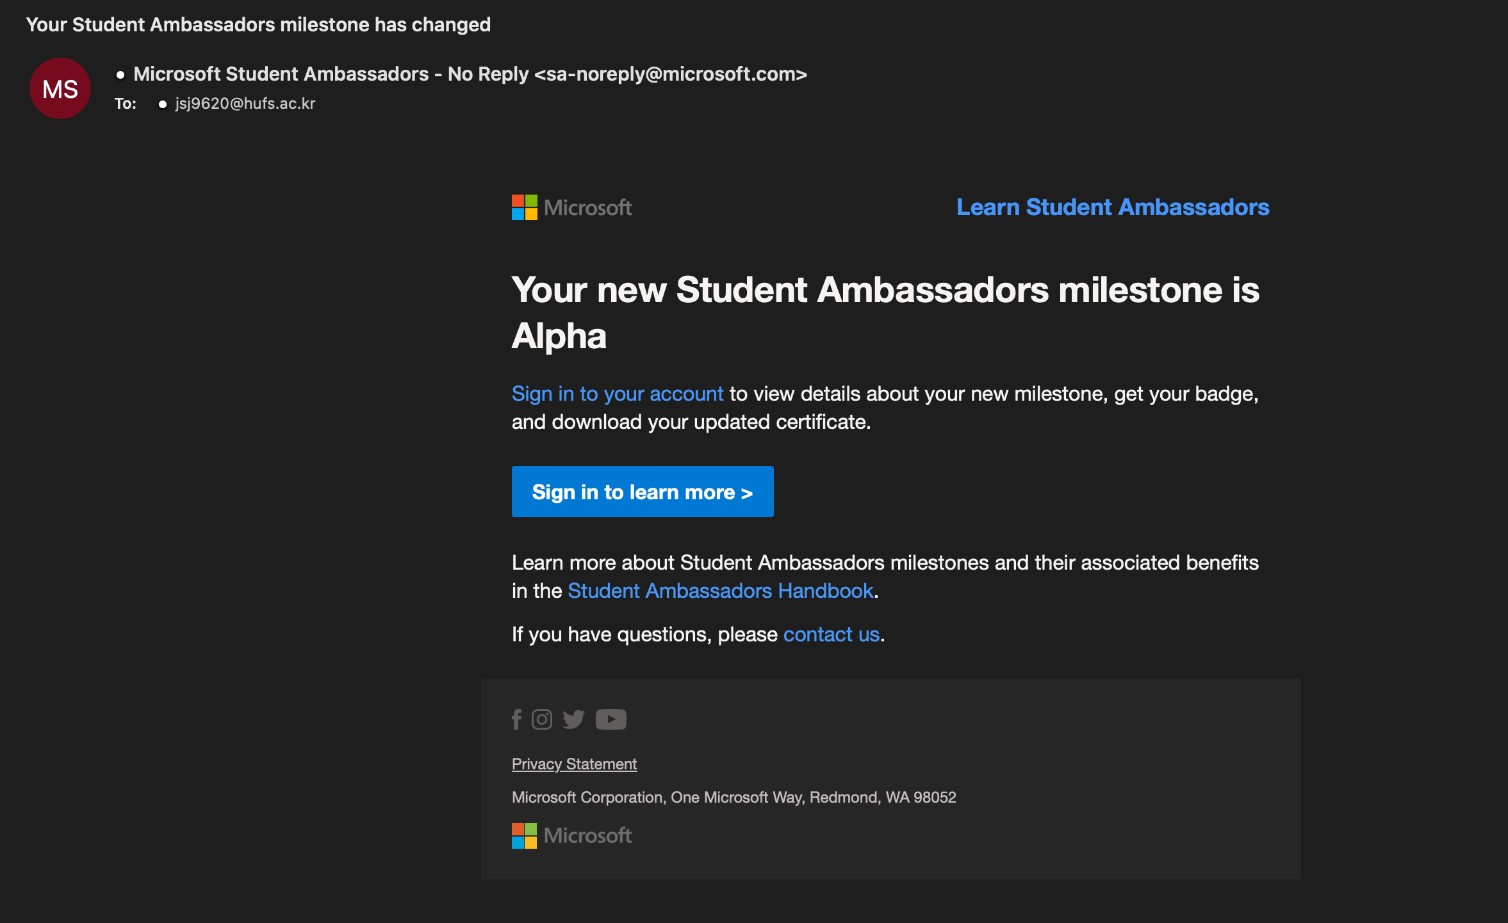Image resolution: width=1508 pixels, height=923 pixels.
Task: Follow the 'contact us' link
Action: coord(832,634)
